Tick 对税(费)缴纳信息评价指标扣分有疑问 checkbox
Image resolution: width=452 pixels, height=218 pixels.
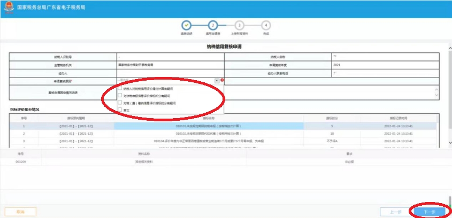point(120,103)
